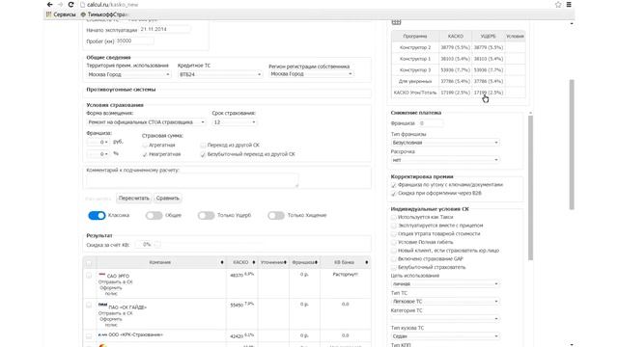Open the Кредитное ТС dropdown showing ВТБ24
Viewport: 618px width, 347px height.
coord(220,74)
